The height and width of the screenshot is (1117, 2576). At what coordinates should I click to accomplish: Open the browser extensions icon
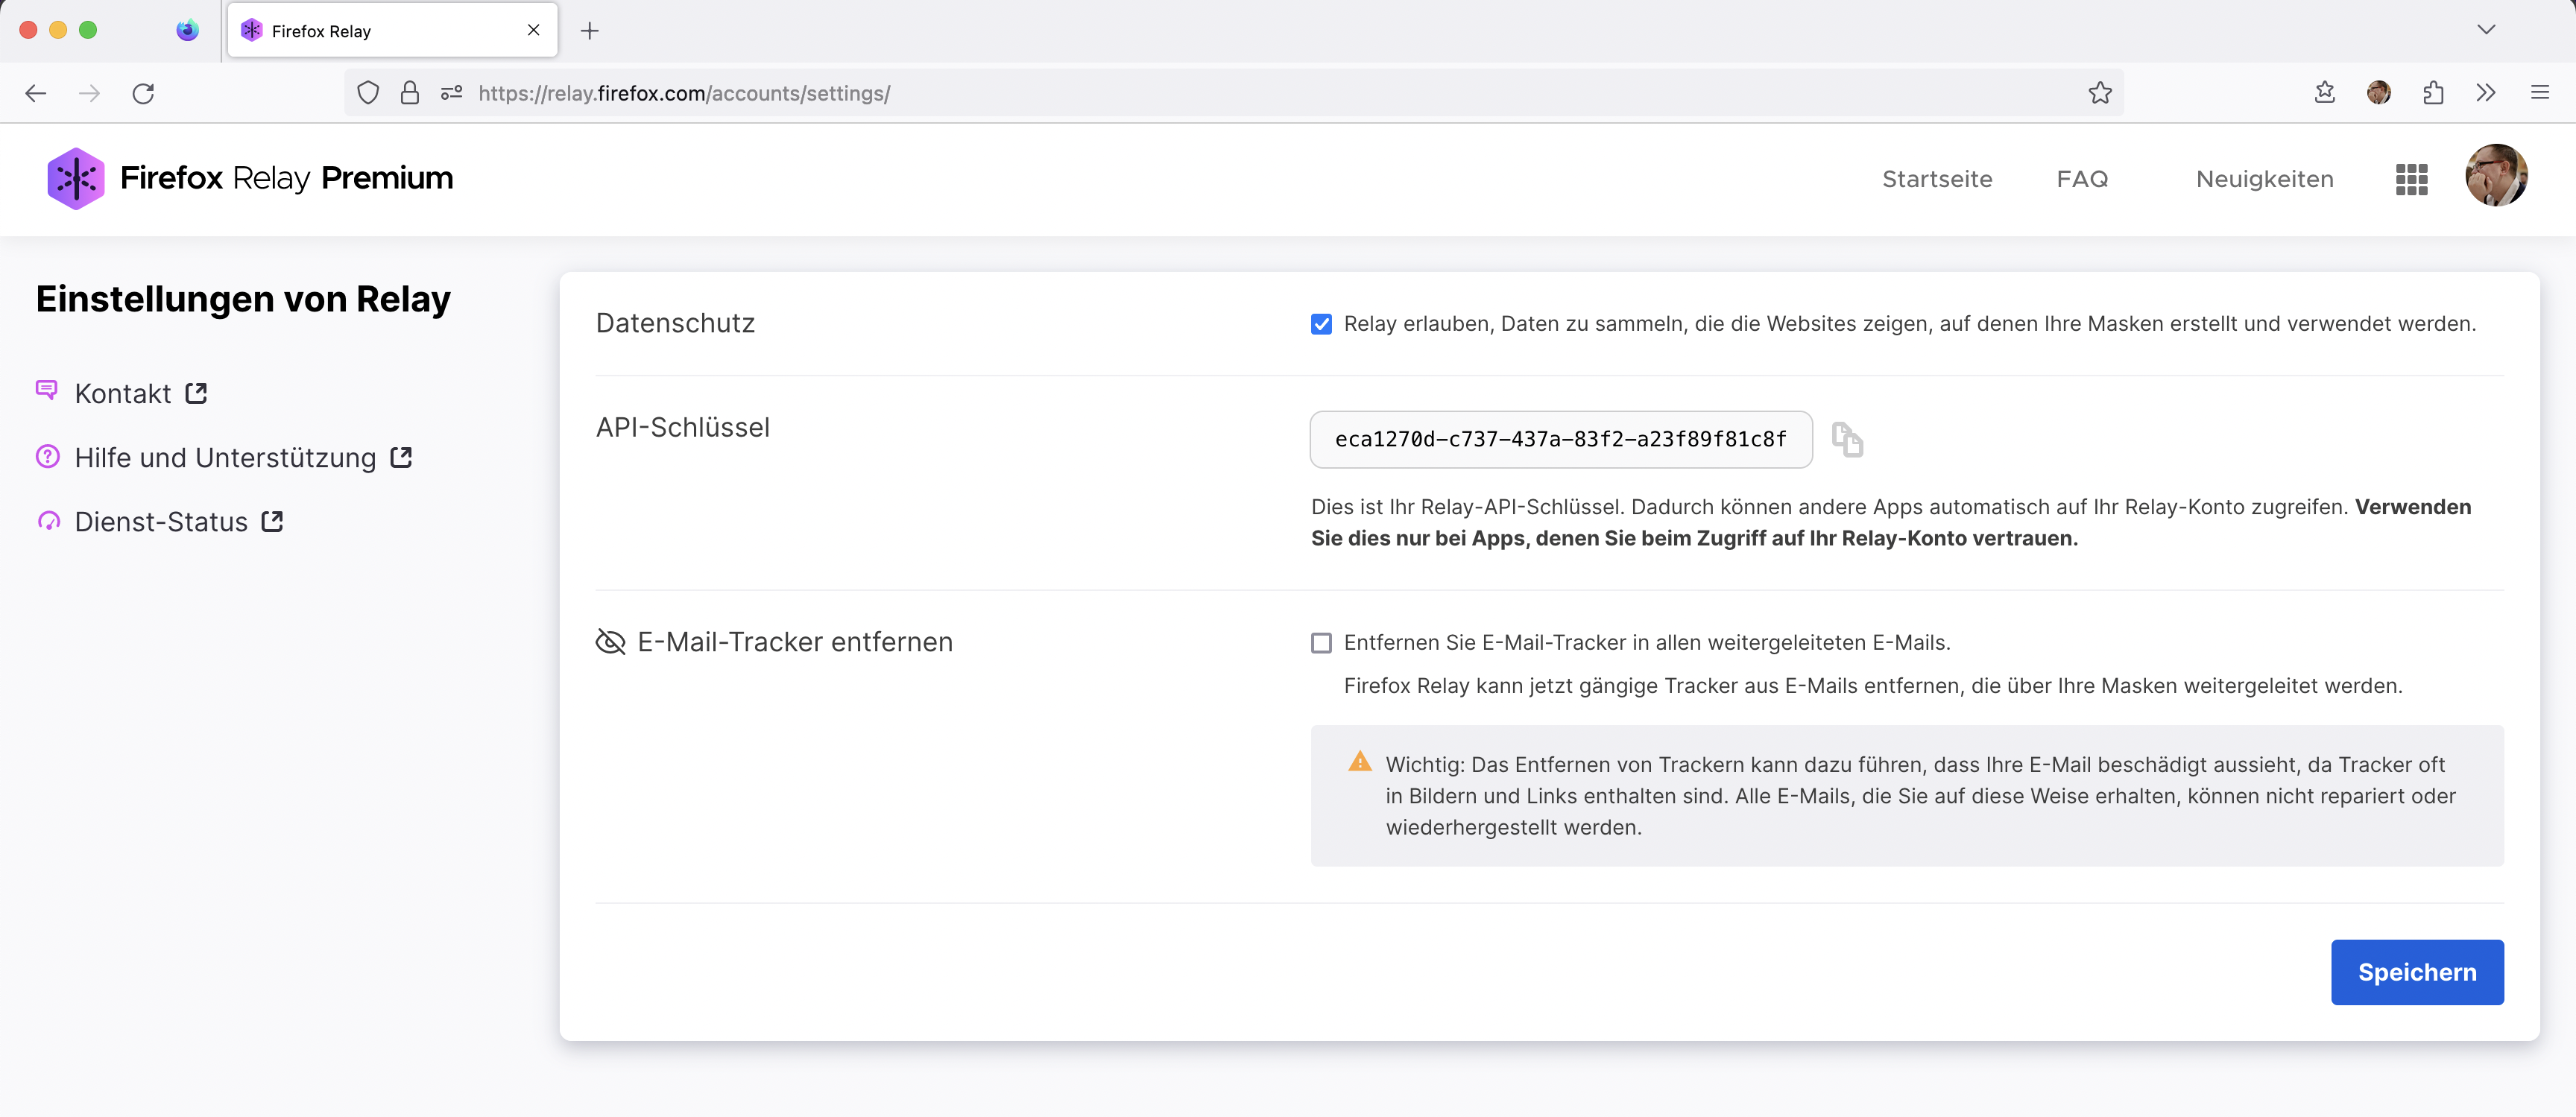coord(2434,93)
